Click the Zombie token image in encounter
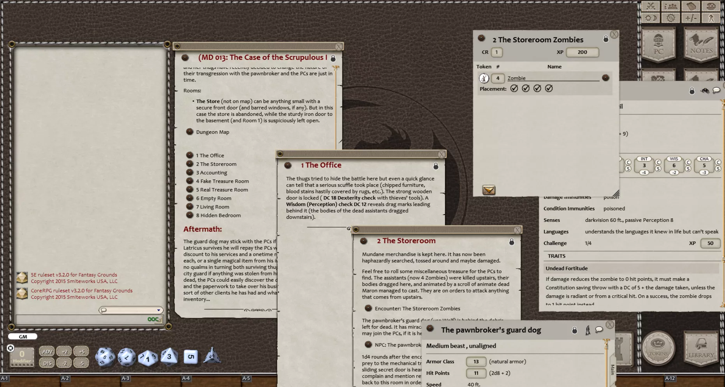Viewport: 725px width, 387px height. click(x=484, y=78)
